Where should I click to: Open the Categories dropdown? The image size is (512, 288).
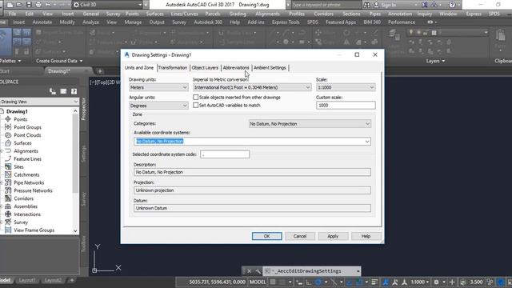(310, 124)
